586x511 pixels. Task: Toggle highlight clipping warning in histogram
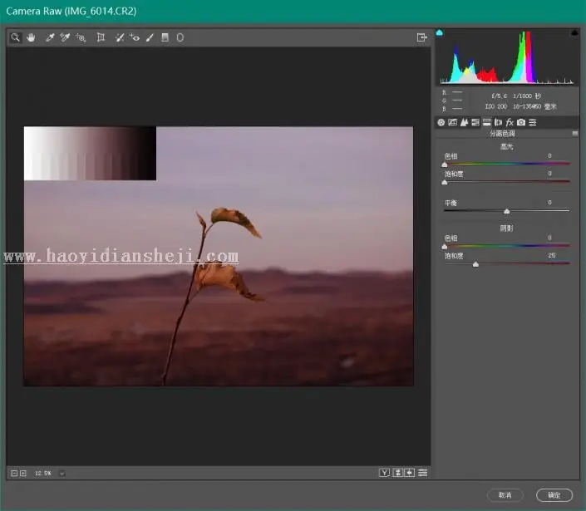pyautogui.click(x=574, y=33)
